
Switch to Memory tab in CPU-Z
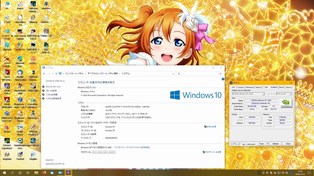point(259,87)
